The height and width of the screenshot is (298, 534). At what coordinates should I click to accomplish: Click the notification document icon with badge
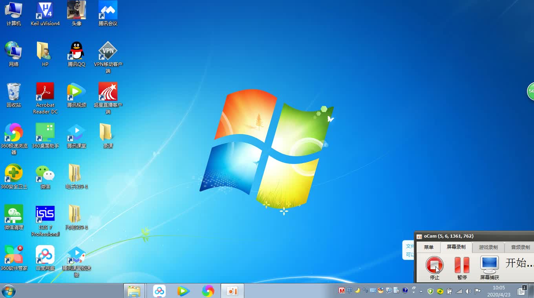521,291
